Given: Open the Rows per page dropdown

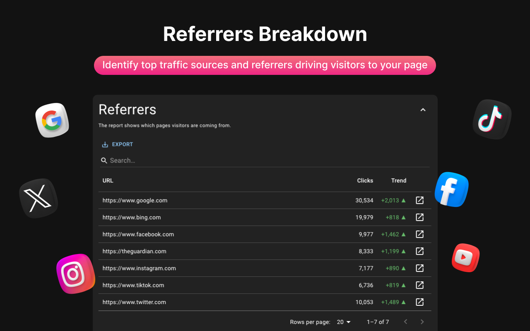Looking at the screenshot, I should coord(343,321).
